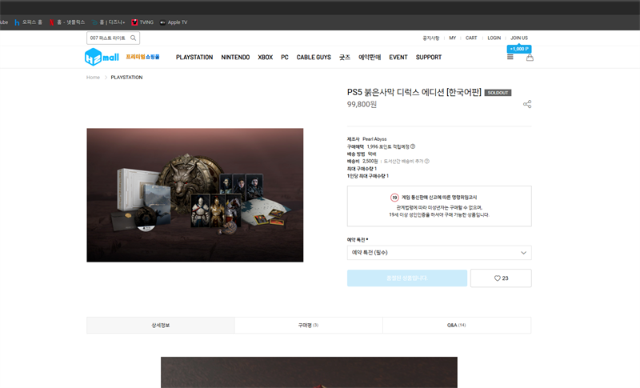Click the LOGIN link
The width and height of the screenshot is (640, 388).
click(x=494, y=38)
